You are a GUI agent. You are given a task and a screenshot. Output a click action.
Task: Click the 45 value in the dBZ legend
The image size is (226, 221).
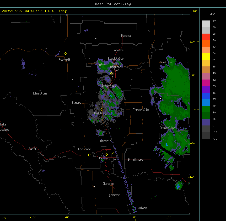point(214,73)
